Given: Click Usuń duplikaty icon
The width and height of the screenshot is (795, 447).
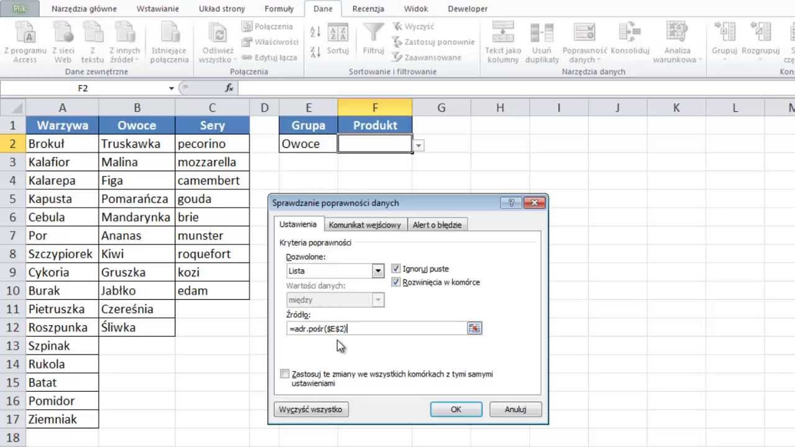Looking at the screenshot, I should pos(542,42).
